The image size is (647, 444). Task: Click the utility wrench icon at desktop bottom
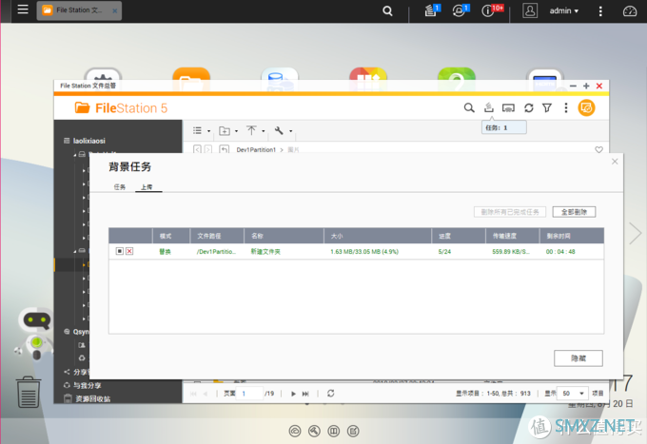(314, 432)
